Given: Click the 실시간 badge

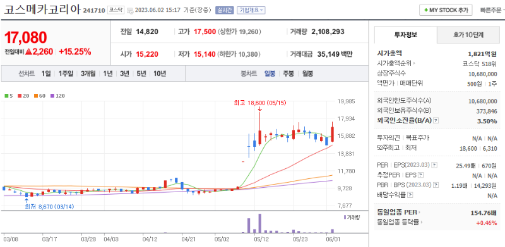Looking at the screenshot, I should point(224,10).
